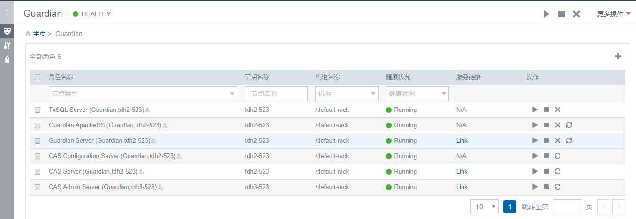636x219 pixels.
Task: Restart the Guardian Server role
Action: click(x=569, y=140)
